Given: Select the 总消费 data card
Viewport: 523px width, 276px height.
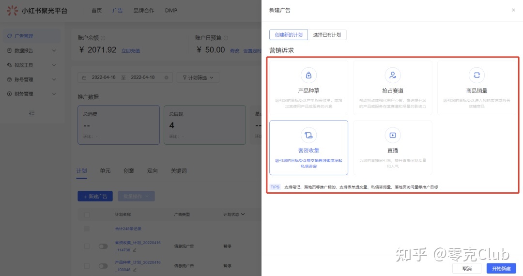Looking at the screenshot, I should pyautogui.click(x=119, y=125).
